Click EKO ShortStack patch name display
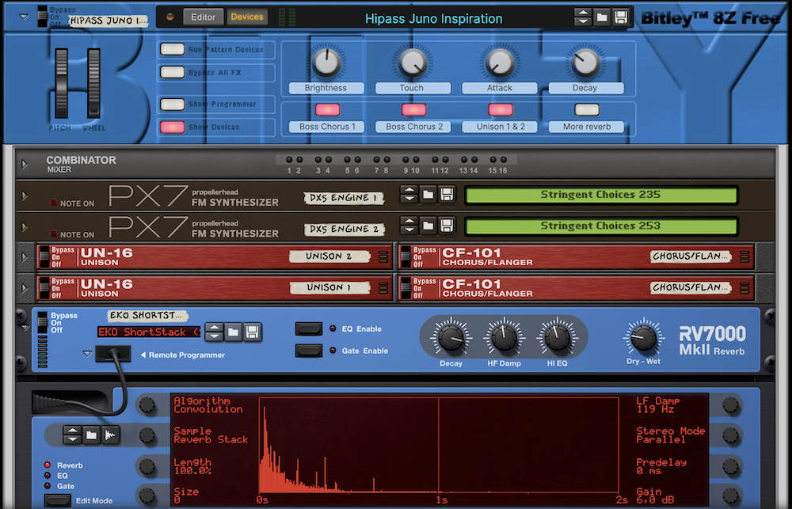This screenshot has height=509, width=792. [x=149, y=332]
